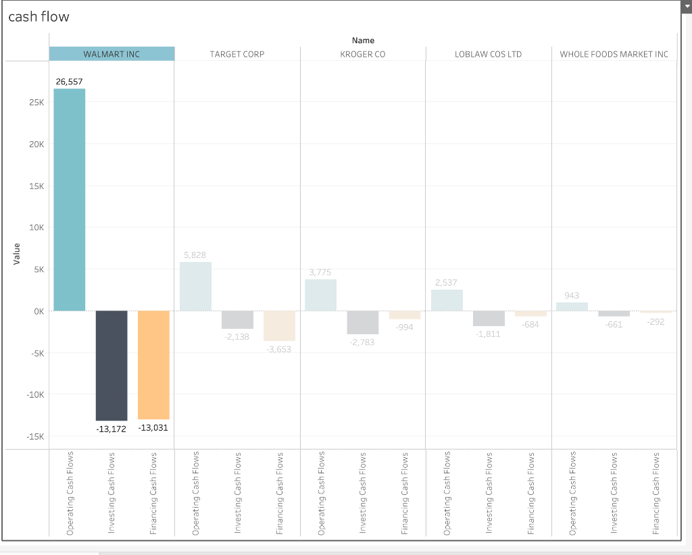
Task: Select Walmart's dark Investing Cash Flows bar
Action: coord(112,365)
